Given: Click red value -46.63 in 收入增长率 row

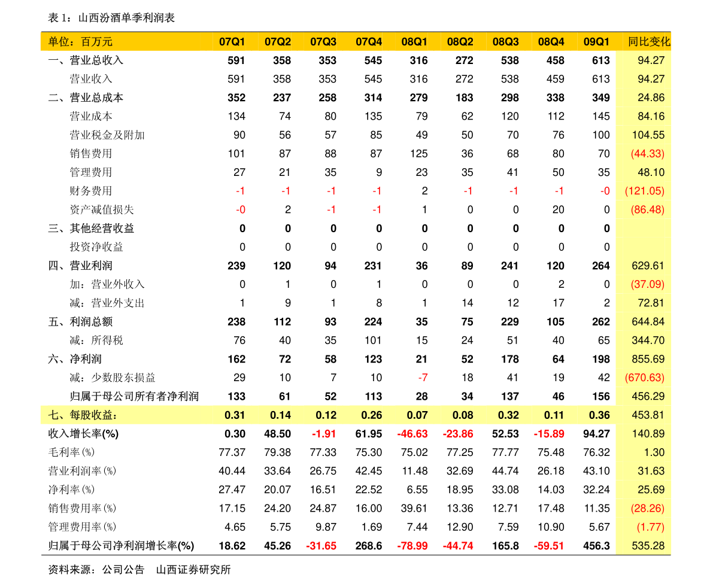Looking at the screenshot, I should coord(412,434).
